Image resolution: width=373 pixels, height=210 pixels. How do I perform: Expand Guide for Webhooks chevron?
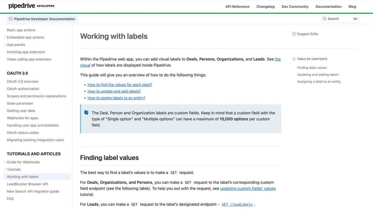[x=5, y=162]
